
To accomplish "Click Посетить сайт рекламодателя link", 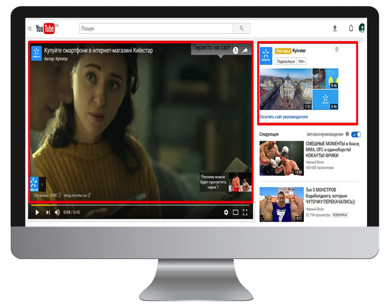I will 284,117.
